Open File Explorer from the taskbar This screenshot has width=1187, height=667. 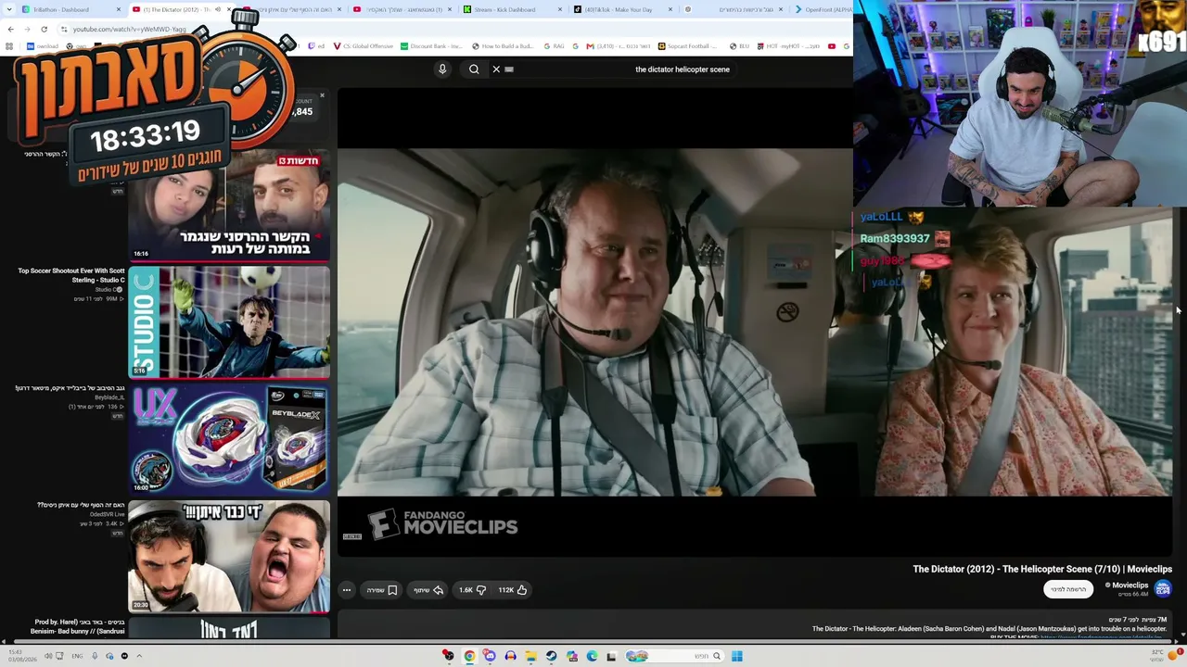530,656
